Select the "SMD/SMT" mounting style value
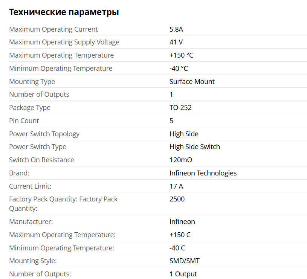The width and height of the screenshot is (307, 279). [x=185, y=261]
